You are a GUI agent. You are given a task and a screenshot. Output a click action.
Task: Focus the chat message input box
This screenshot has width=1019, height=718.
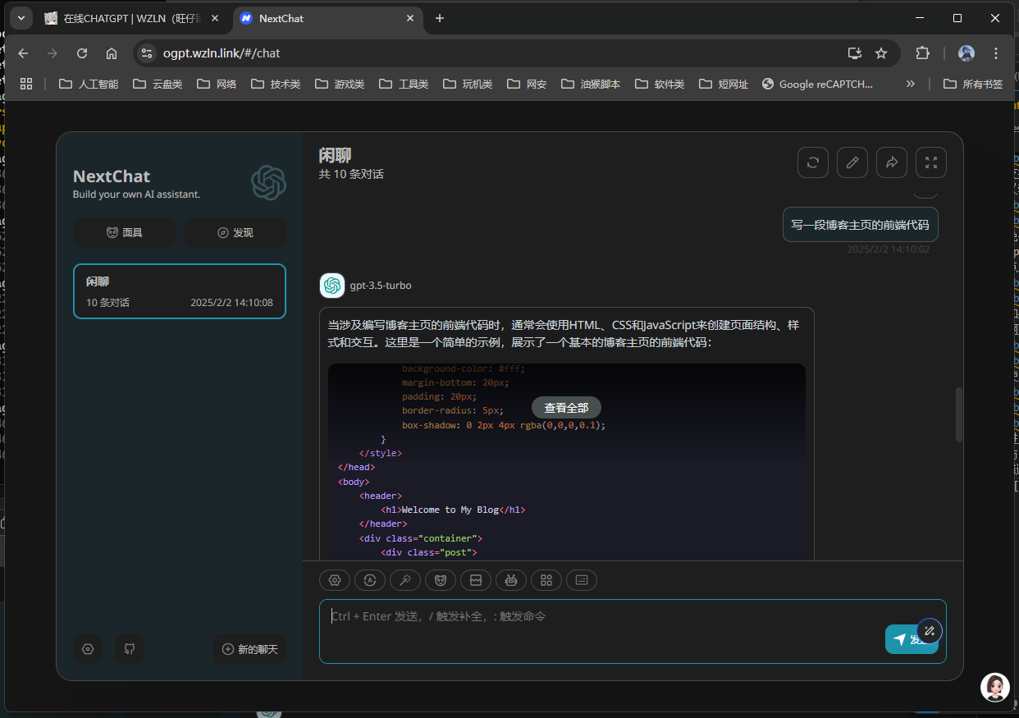point(633,631)
